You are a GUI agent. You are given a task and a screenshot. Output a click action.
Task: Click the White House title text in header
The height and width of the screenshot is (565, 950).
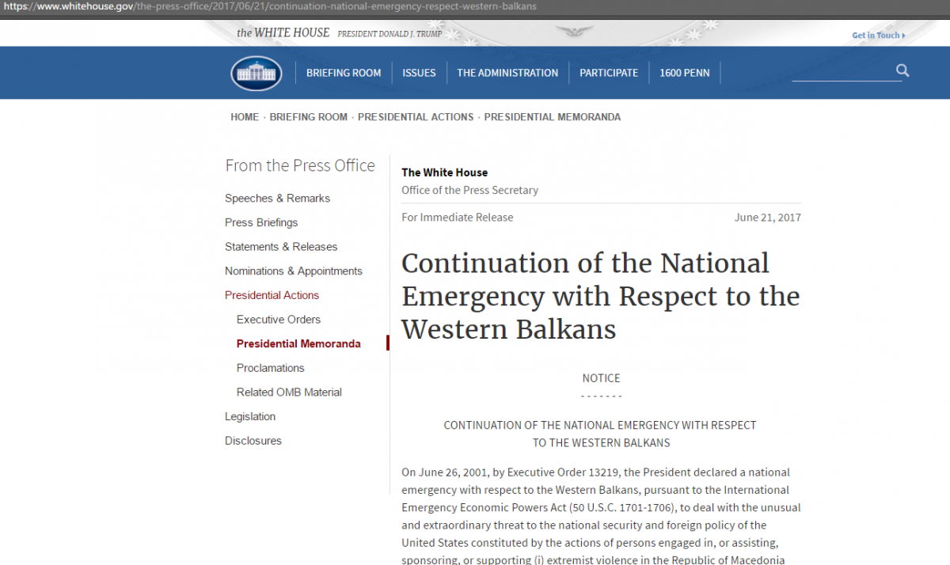(283, 32)
